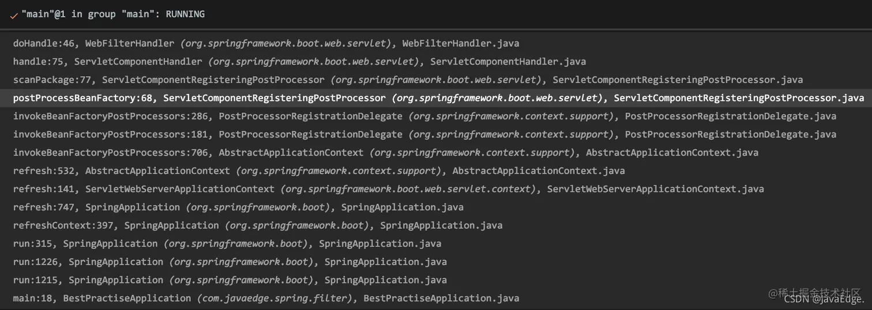Select run:315 SpringApplication frame
Image resolution: width=872 pixels, height=310 pixels.
pos(436,244)
